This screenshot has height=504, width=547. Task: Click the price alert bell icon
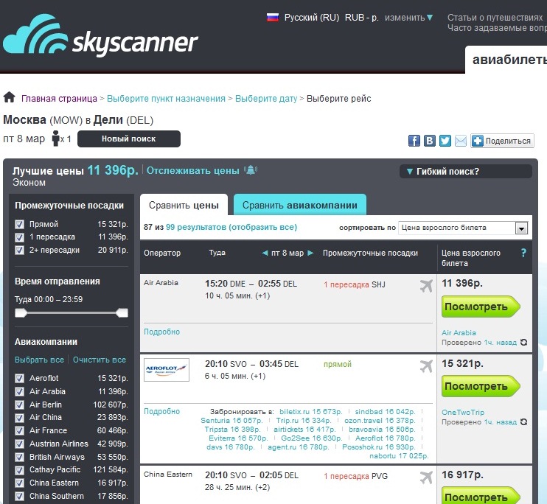pos(251,171)
